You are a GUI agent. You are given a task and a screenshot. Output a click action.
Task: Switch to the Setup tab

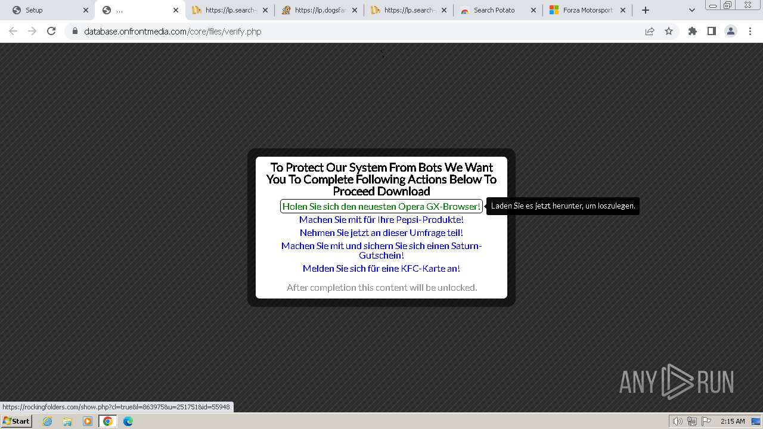tap(50, 10)
